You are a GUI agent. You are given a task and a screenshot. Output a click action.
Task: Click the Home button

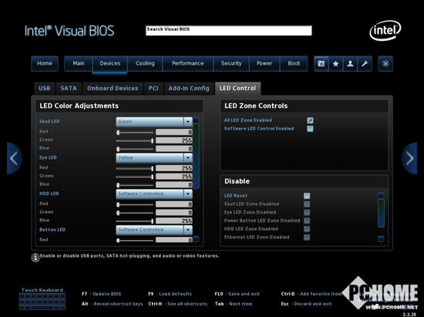45,63
